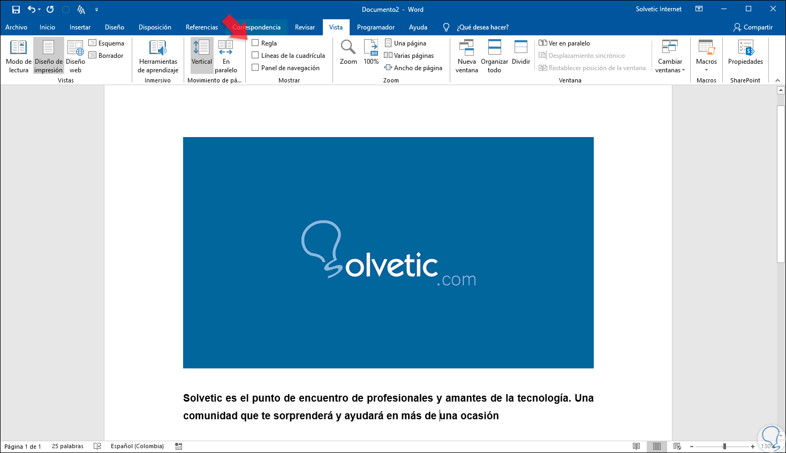Viewport: 786px width, 453px height.
Task: Click 25 palabras word count
Action: (67, 446)
